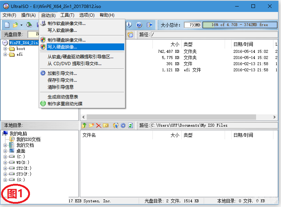Image resolution: width=281 pixels, height=207 pixels.
Task: Expand the (G:) drive node
Action: (x=5, y=180)
